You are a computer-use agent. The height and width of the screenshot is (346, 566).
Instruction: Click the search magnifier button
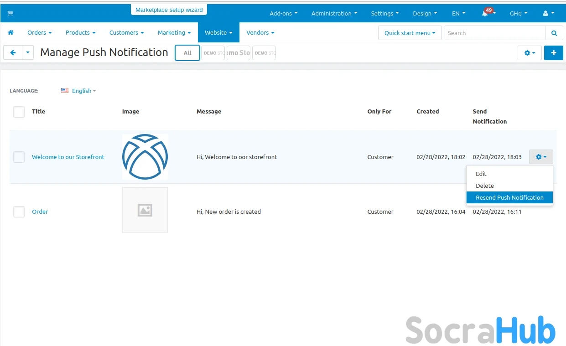[554, 33]
